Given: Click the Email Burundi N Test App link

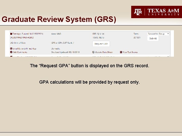Looking at the screenshot, I should tap(25, 49).
